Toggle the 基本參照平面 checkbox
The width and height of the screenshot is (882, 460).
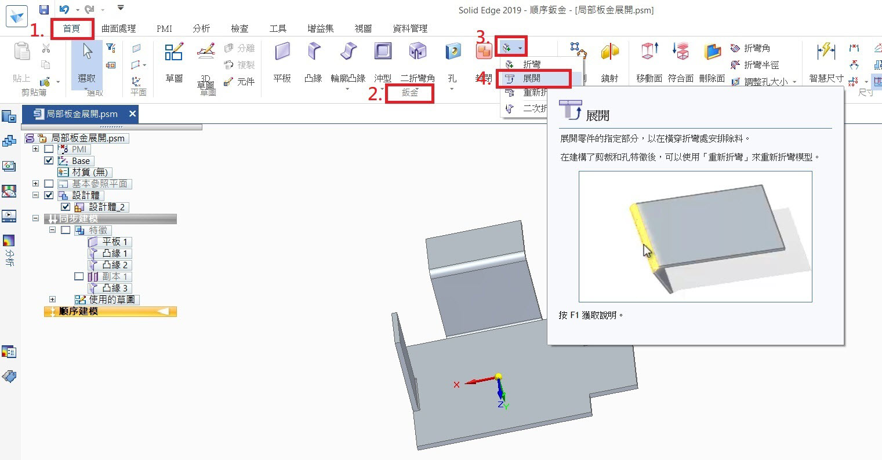(x=49, y=184)
